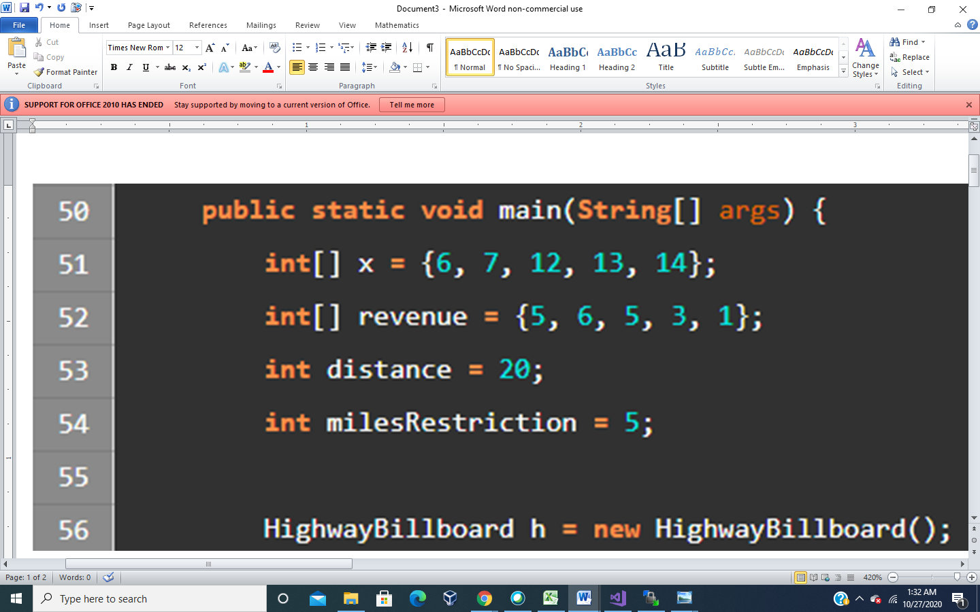Screen dimensions: 980x612
Task: Switch to the Mathematics tab
Action: click(x=397, y=25)
